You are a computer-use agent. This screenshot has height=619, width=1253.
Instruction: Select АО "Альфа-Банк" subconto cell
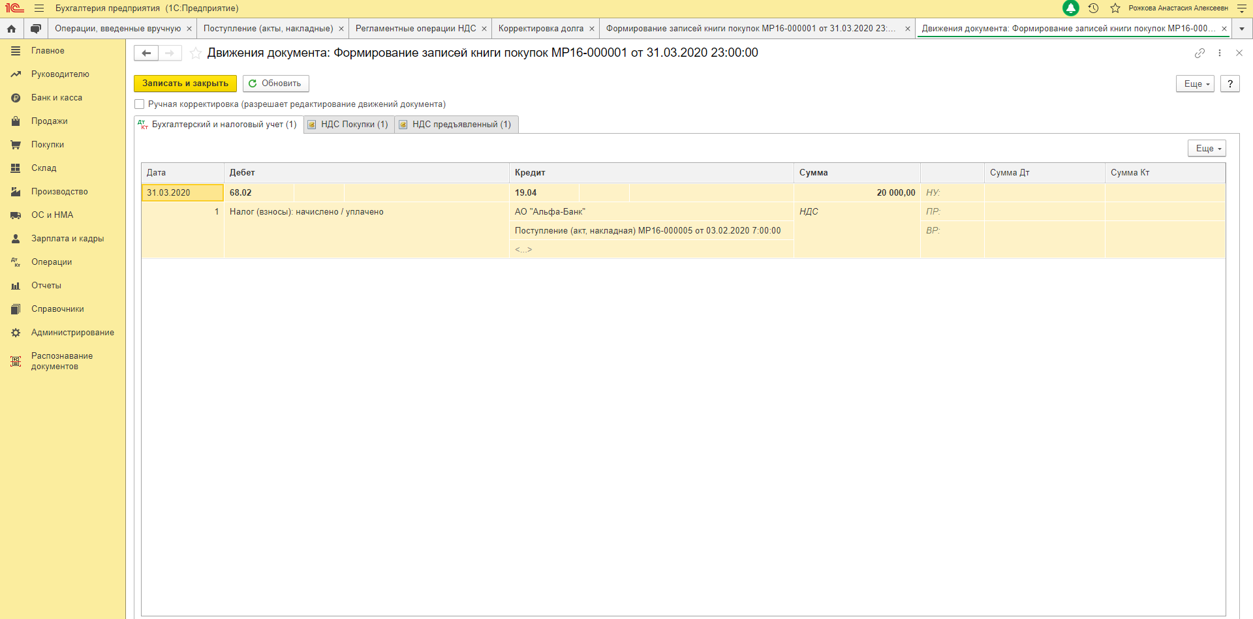tap(651, 212)
